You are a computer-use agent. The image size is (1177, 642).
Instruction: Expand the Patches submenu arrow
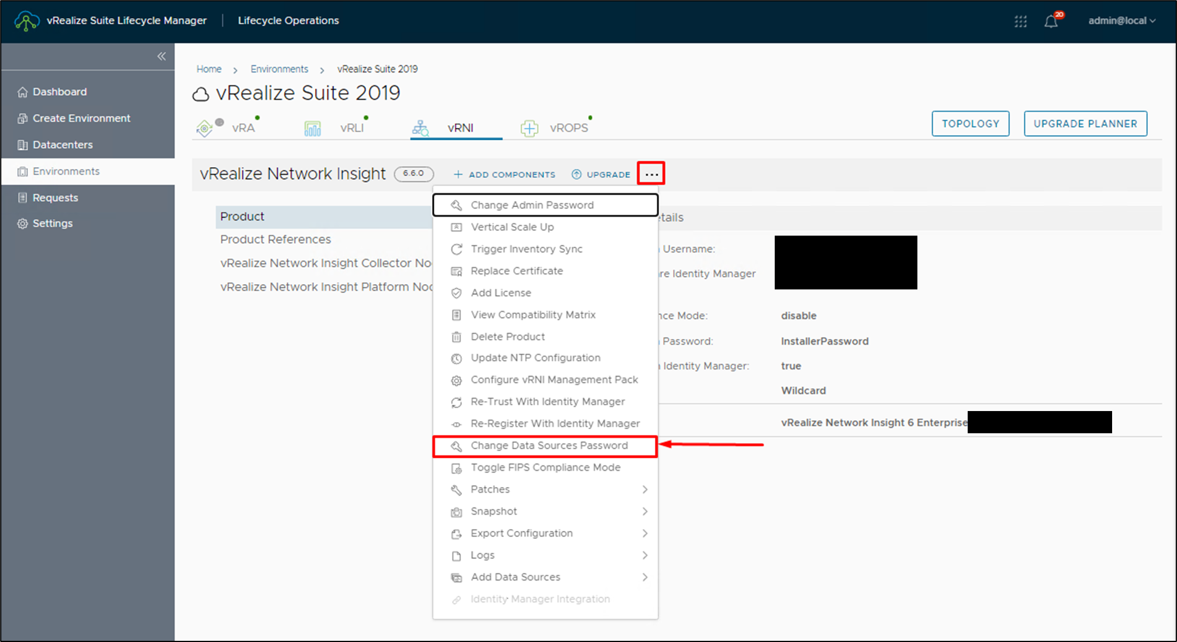pos(645,489)
